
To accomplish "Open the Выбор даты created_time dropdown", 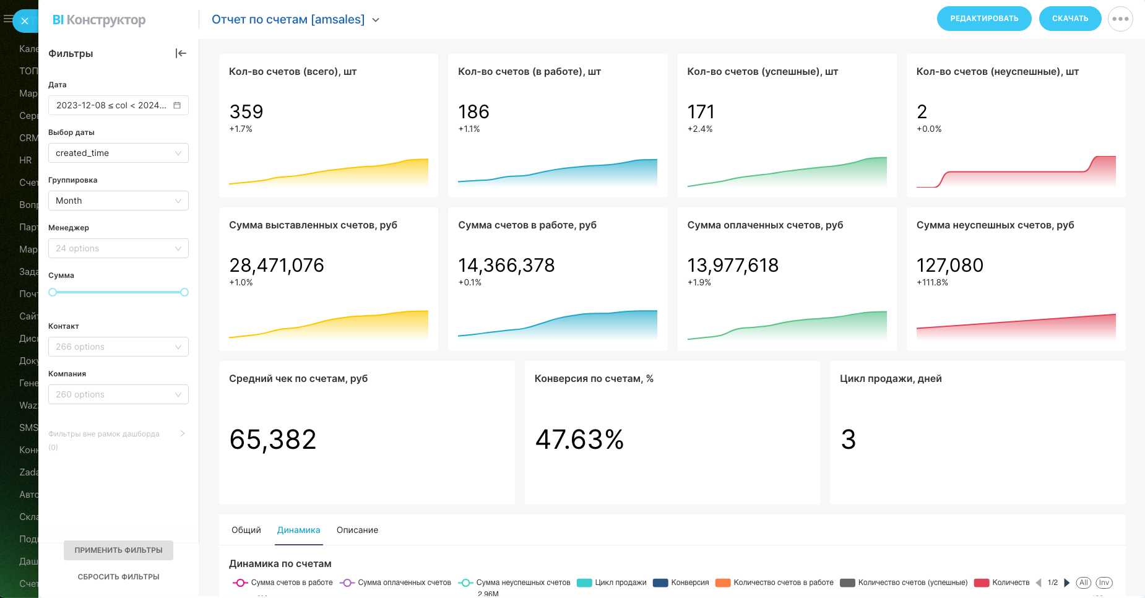I will (118, 153).
